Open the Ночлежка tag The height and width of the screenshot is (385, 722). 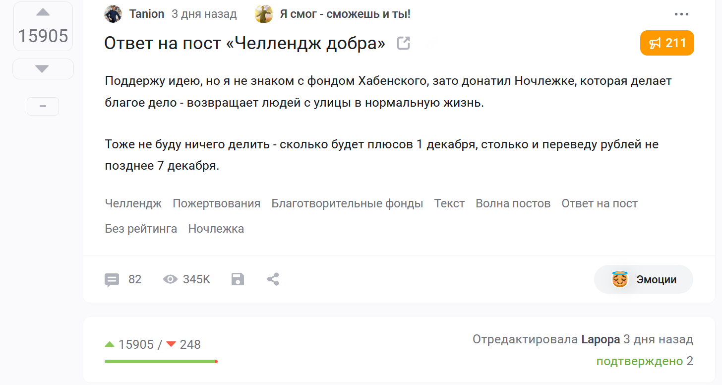tap(216, 229)
